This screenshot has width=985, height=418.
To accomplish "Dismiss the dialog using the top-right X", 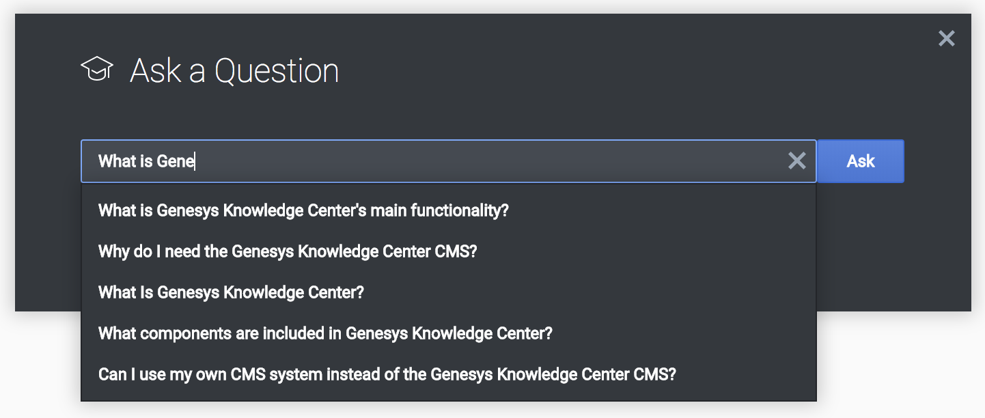I will 946,38.
